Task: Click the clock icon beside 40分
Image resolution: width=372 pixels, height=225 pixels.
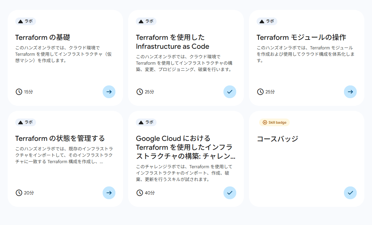Action: pyautogui.click(x=140, y=193)
